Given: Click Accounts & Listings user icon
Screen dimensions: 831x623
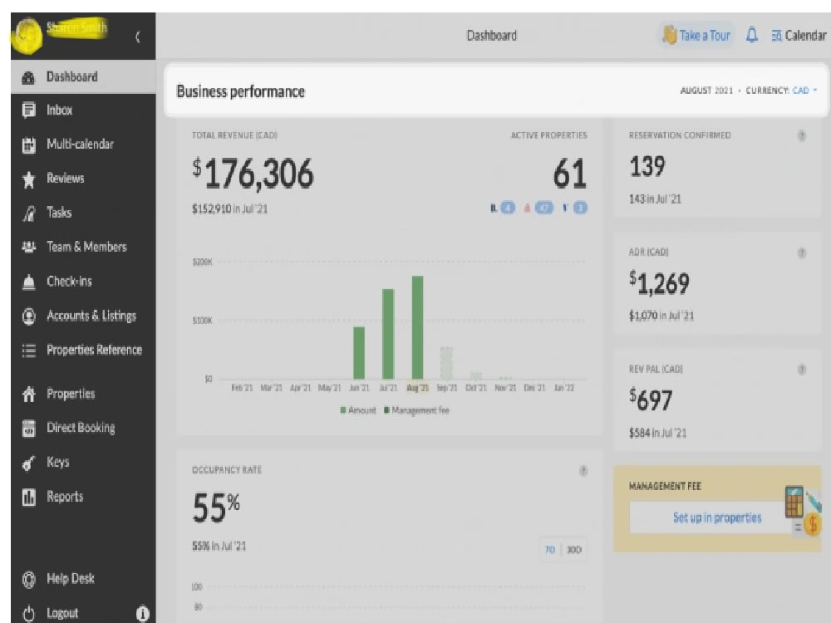Looking at the screenshot, I should pyautogui.click(x=28, y=316).
